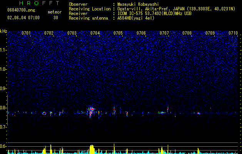This screenshot has height=154, width=242.
Task: Click the 0.7 kHz axis label
Action: coord(3,127)
